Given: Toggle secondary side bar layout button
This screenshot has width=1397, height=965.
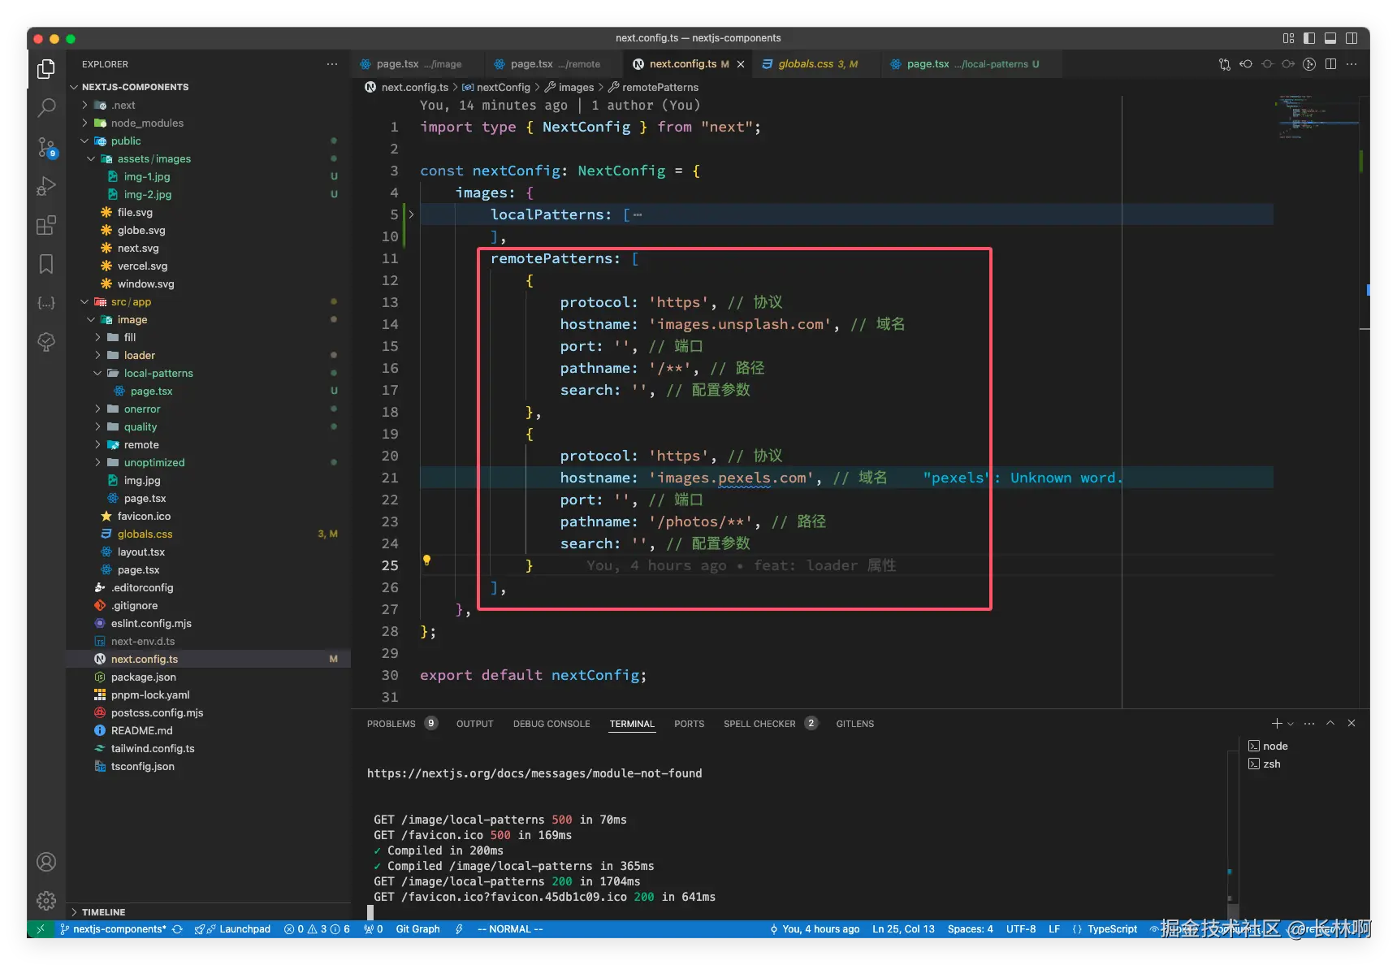Looking at the screenshot, I should tap(1352, 38).
